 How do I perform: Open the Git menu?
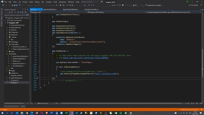(x=19, y=2)
